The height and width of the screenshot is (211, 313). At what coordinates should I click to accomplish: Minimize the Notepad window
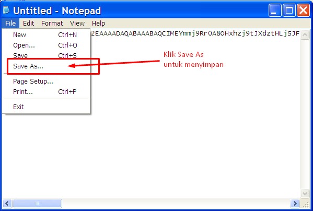point(275,10)
